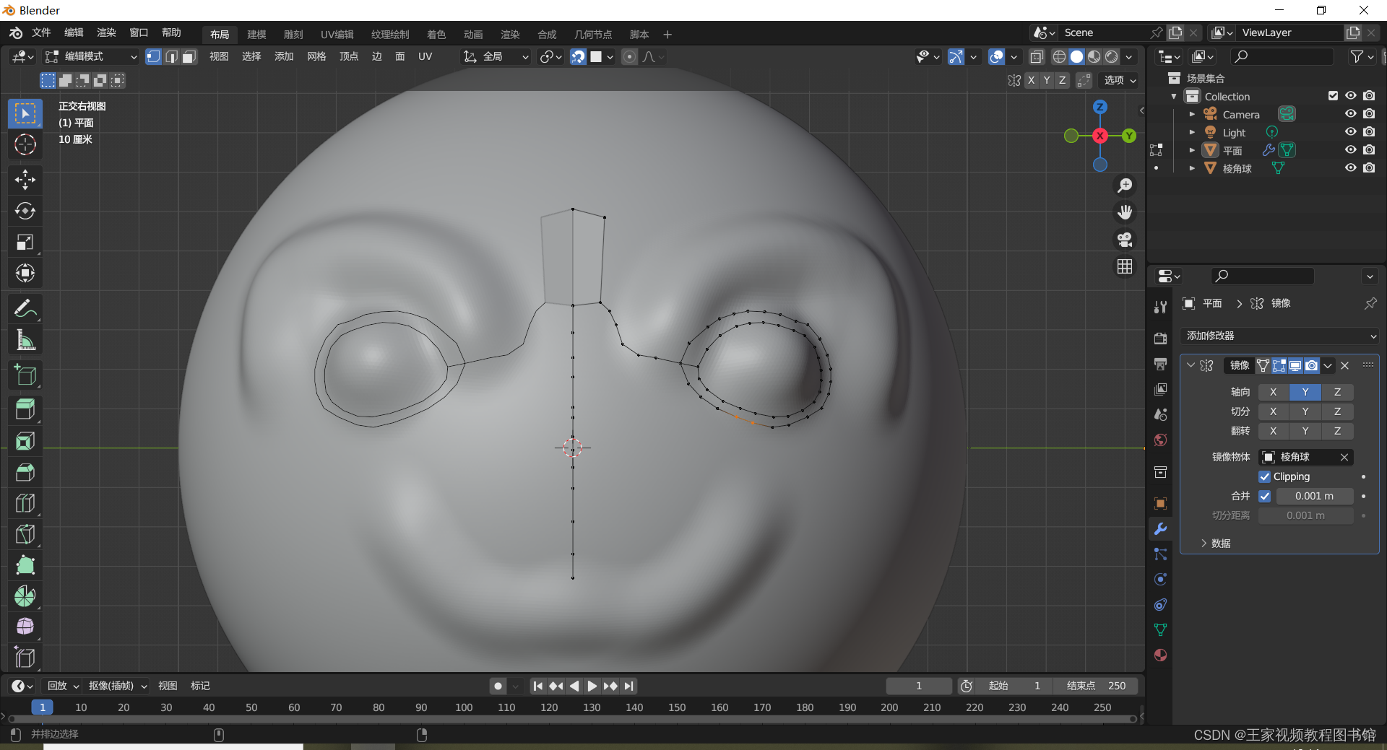Image resolution: width=1387 pixels, height=750 pixels.
Task: Switch to face select mode
Action: click(x=189, y=56)
